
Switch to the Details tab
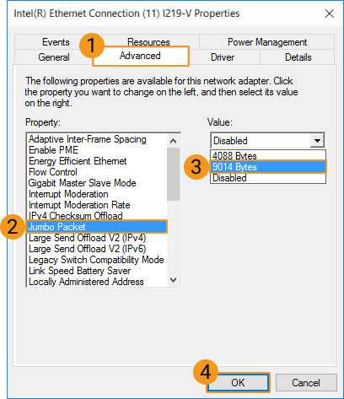tap(298, 57)
